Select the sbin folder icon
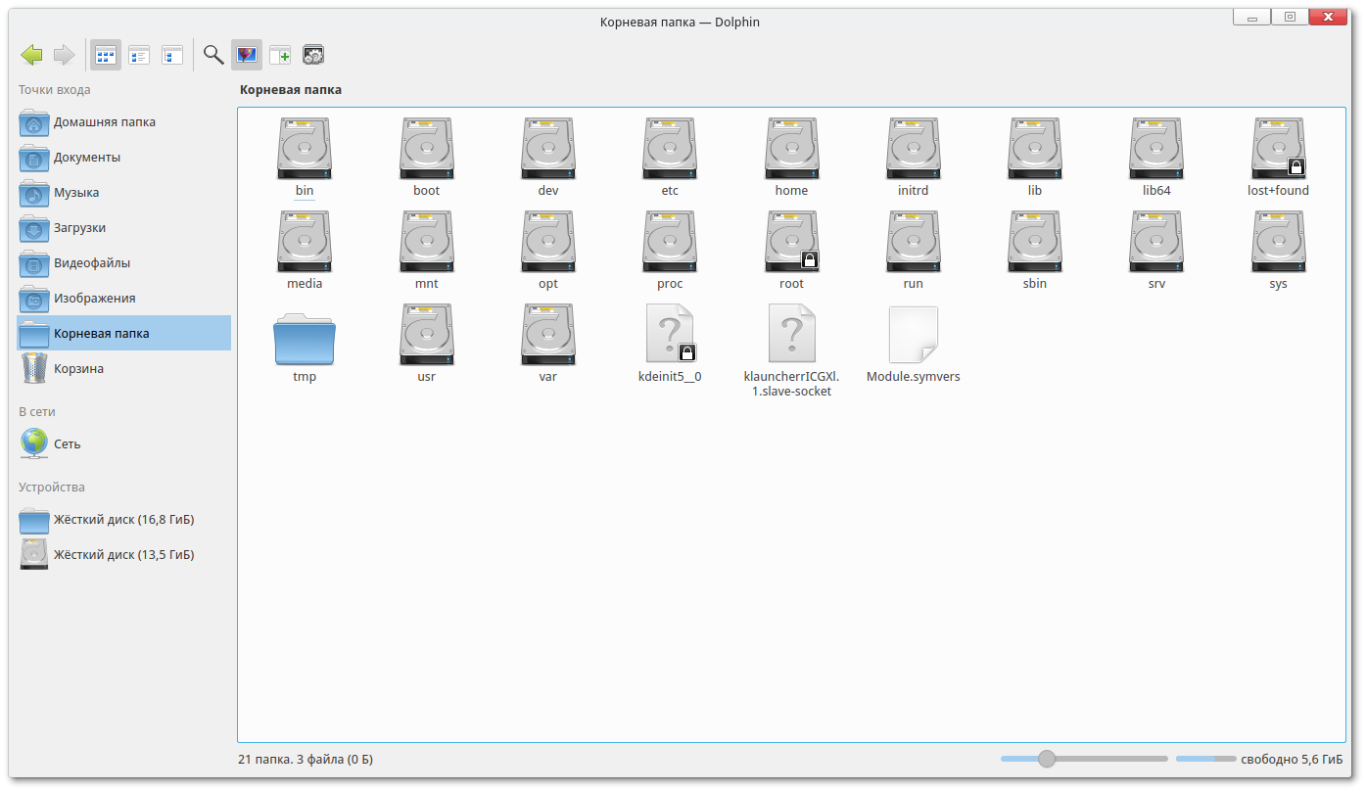This screenshot has height=792, width=1366. click(x=1035, y=242)
